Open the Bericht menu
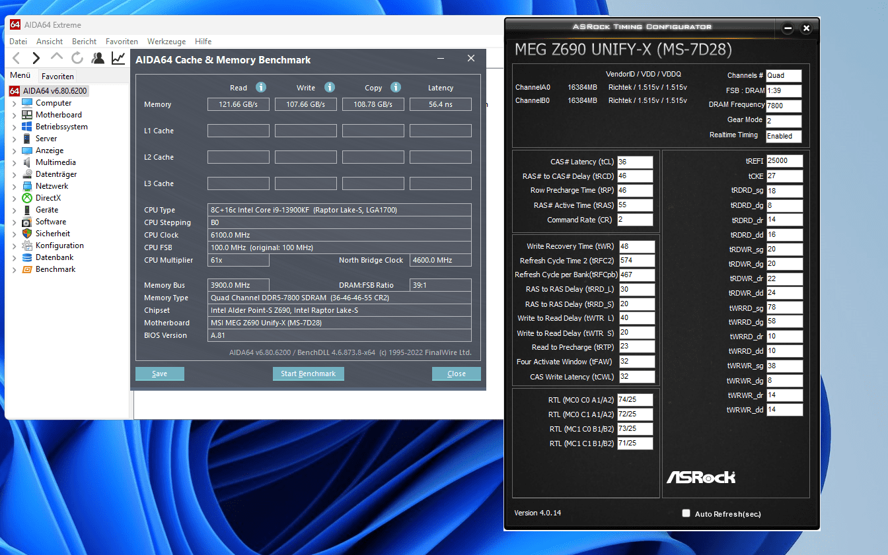This screenshot has height=555, width=888. click(85, 41)
